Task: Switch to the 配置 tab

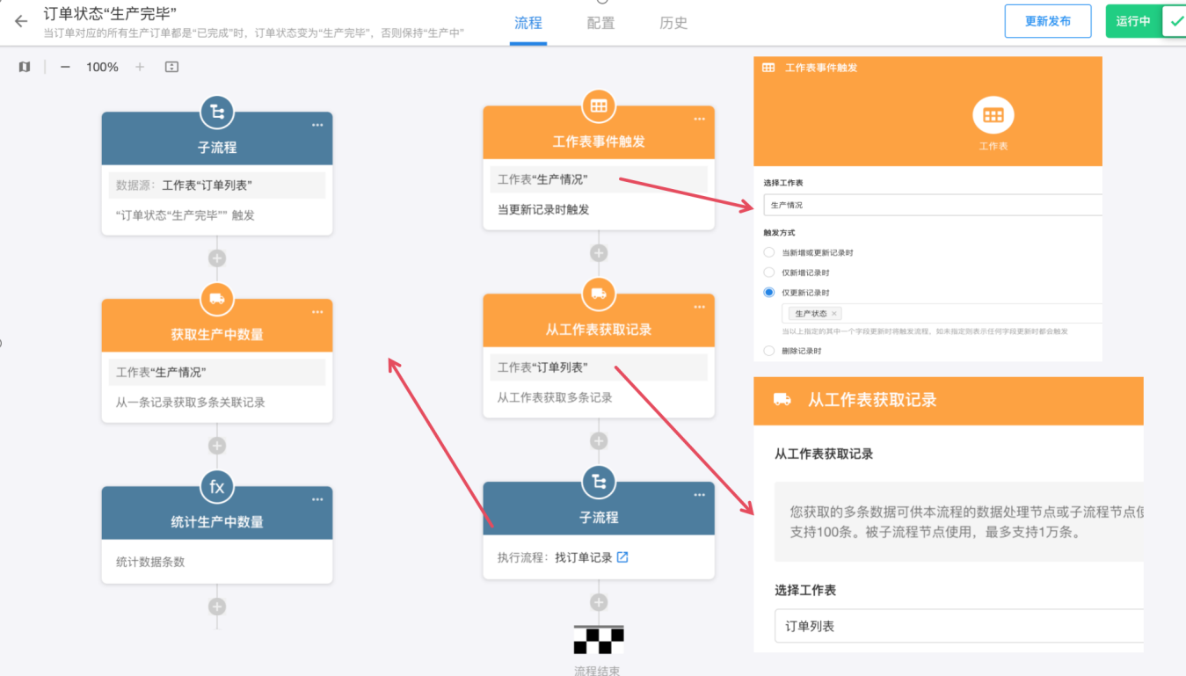Action: click(600, 23)
